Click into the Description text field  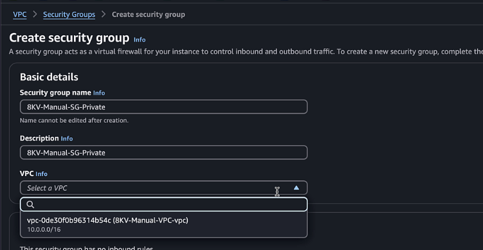164,153
